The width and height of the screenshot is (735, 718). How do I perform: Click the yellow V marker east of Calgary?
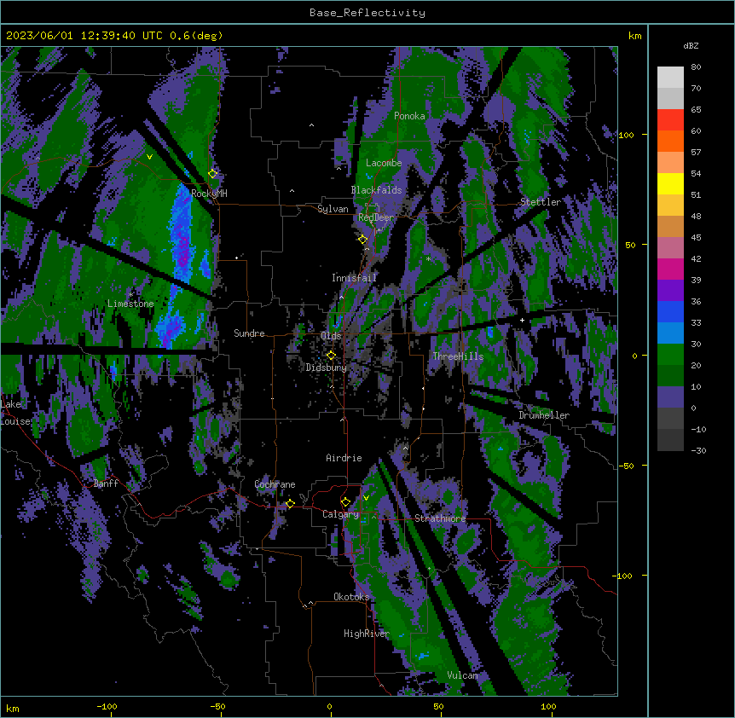click(x=366, y=498)
